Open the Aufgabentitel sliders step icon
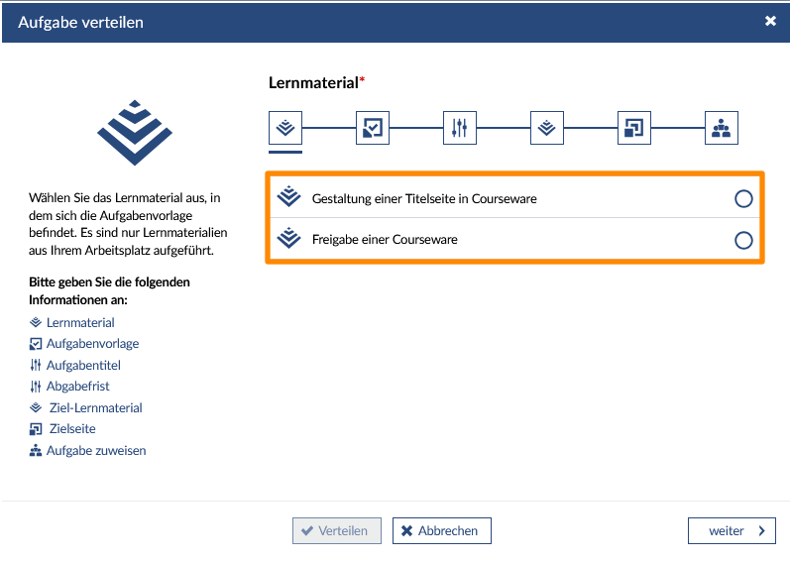Image resolution: width=790 pixels, height=562 pixels. point(460,127)
